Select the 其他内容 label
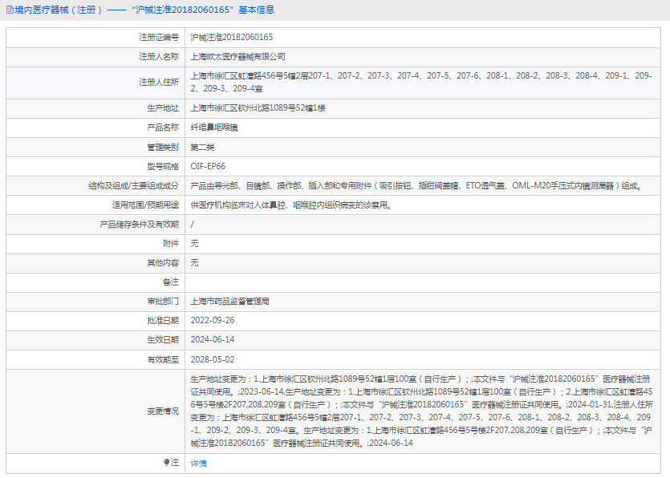This screenshot has width=670, height=478. pyautogui.click(x=163, y=263)
